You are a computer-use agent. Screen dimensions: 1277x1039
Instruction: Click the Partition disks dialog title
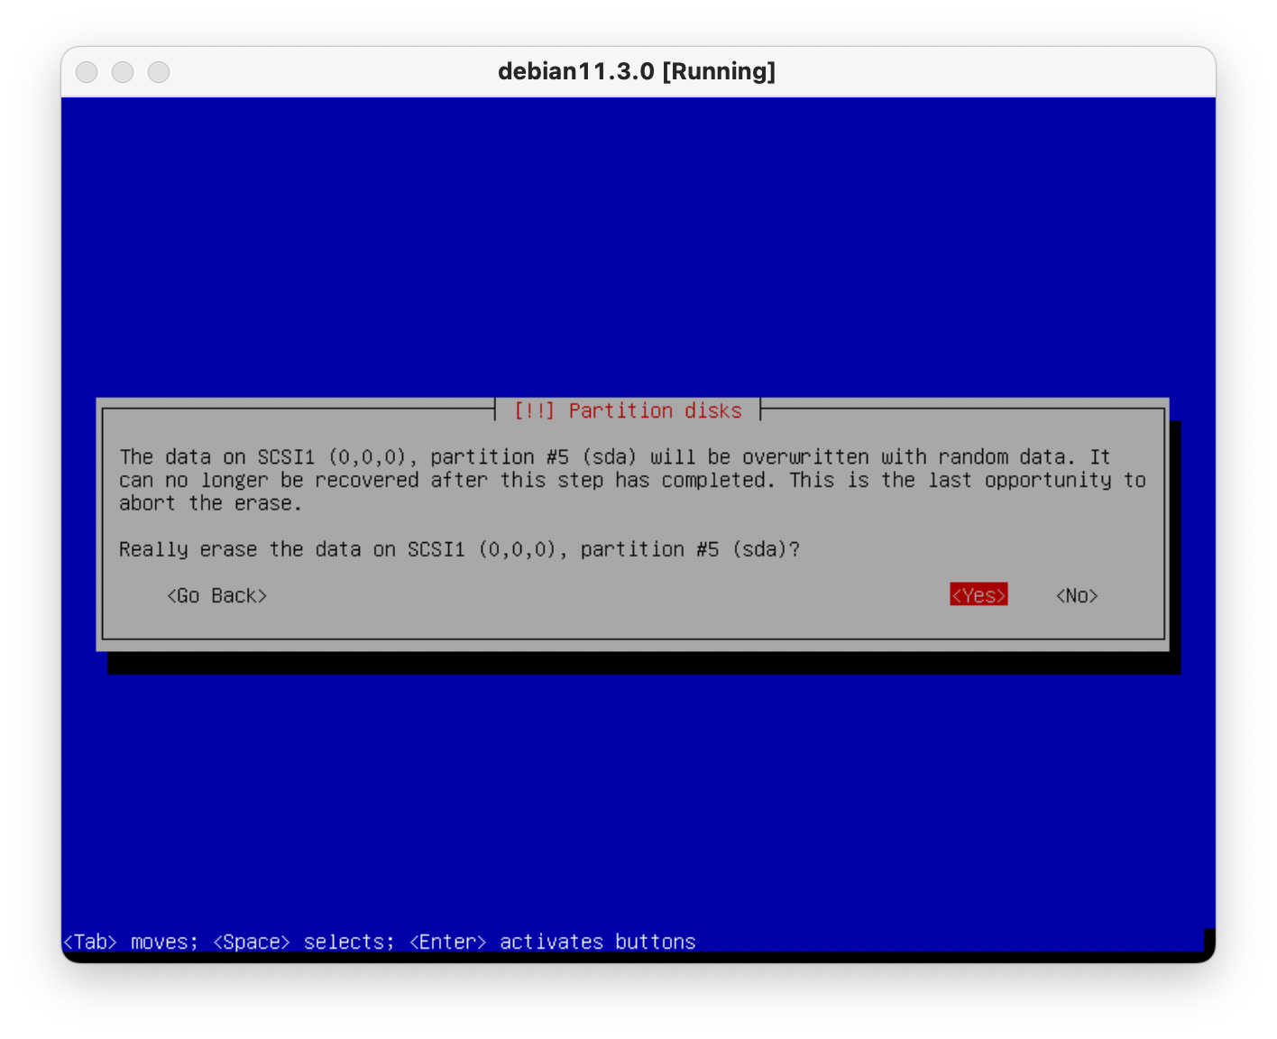[655, 411]
